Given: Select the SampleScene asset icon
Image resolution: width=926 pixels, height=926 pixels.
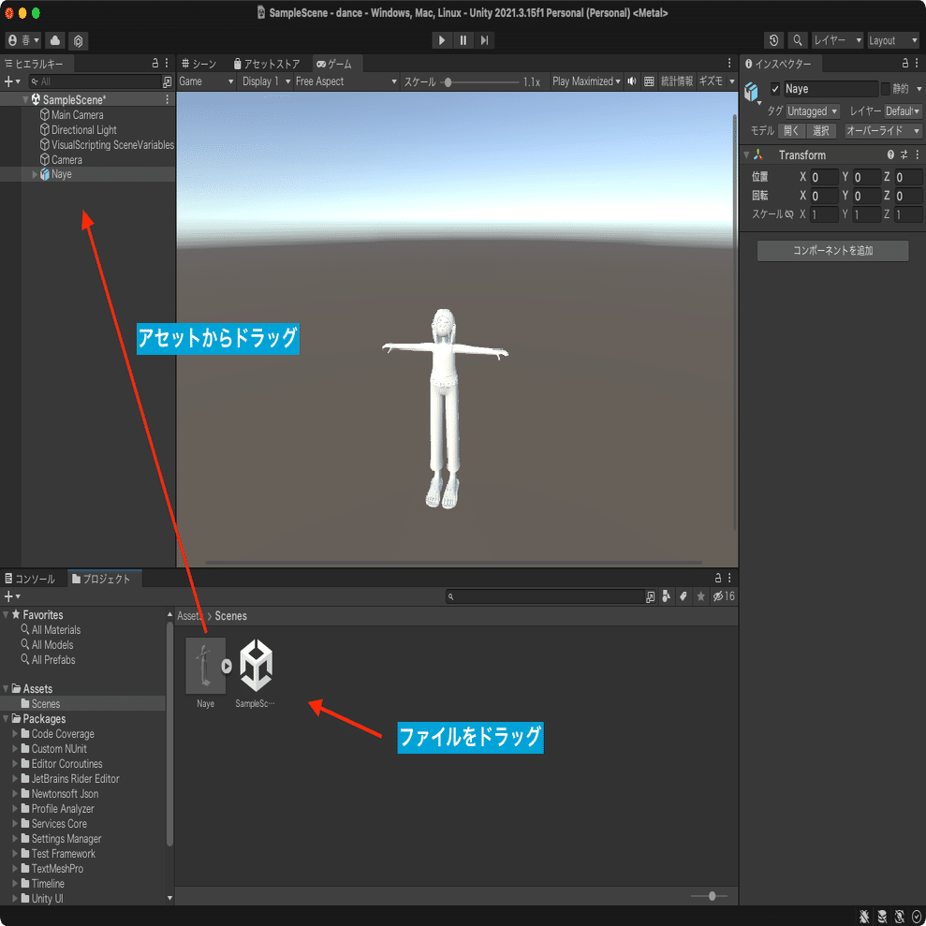Looking at the screenshot, I should (x=256, y=666).
